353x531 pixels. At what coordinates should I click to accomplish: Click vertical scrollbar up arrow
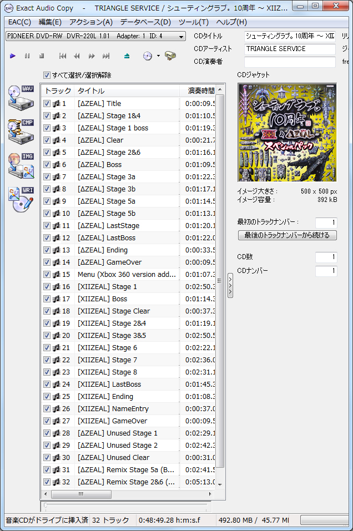tap(220, 89)
